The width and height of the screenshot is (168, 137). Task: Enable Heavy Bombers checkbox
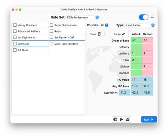tap(15, 25)
